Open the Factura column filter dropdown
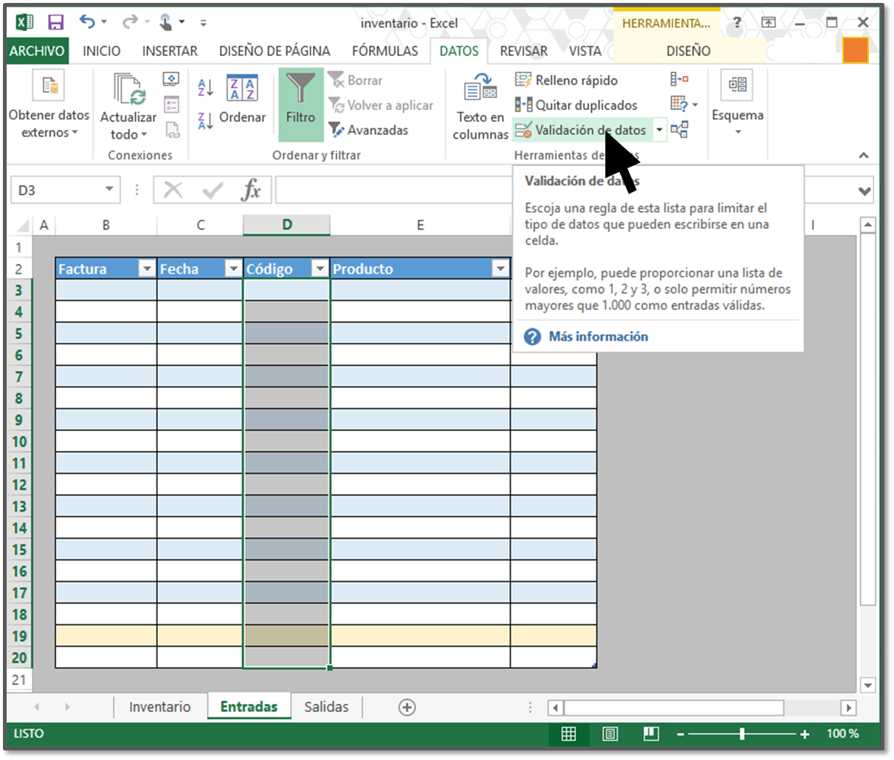This screenshot has height=760, width=894. coord(147,269)
